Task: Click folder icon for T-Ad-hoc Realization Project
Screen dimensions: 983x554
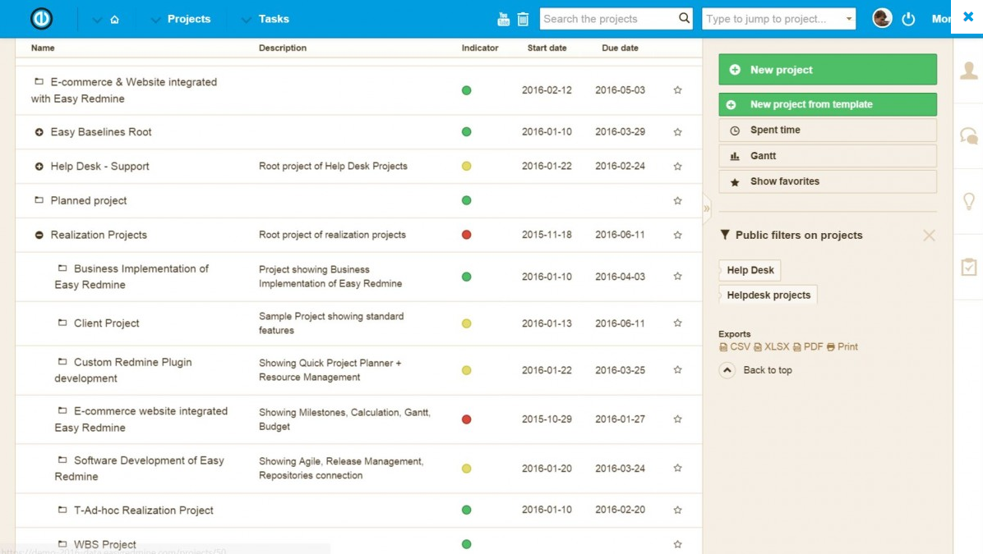Action: coord(62,510)
